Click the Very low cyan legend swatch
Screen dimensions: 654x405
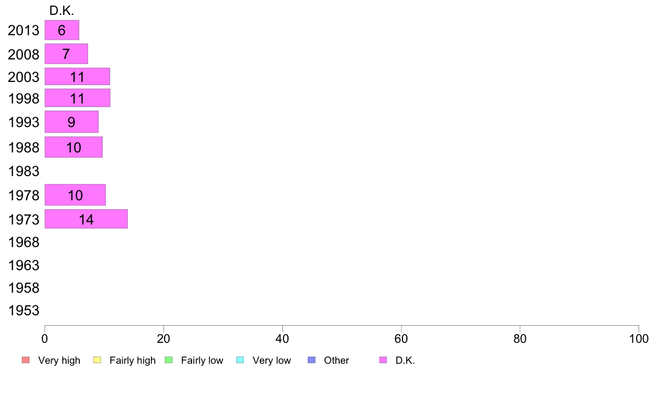240,360
